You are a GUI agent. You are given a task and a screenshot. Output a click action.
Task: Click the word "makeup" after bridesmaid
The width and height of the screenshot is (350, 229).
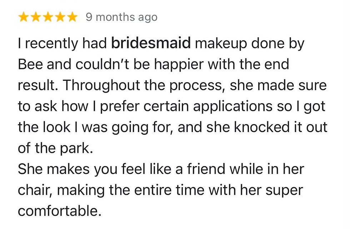(221, 44)
